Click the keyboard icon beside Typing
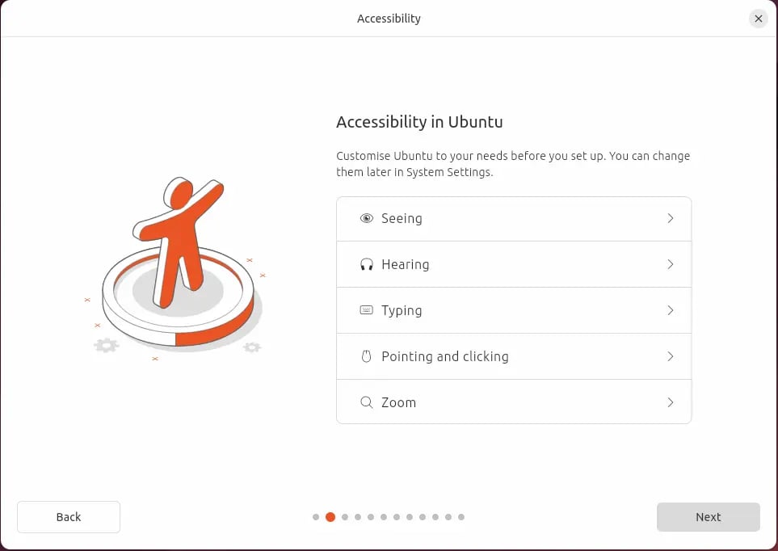This screenshot has height=551, width=778. coord(367,310)
